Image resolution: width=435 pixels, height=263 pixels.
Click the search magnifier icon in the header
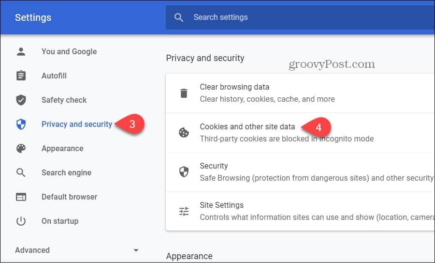click(179, 17)
